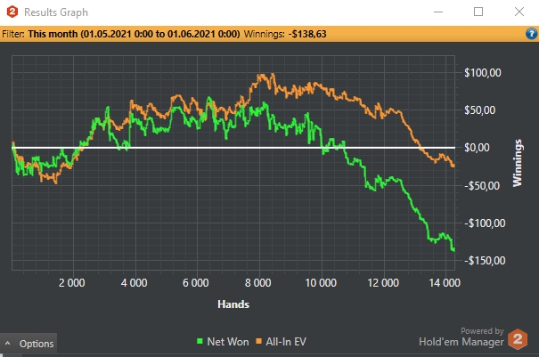
Task: Click the 10 000 hands axis label
Action: pyautogui.click(x=321, y=283)
